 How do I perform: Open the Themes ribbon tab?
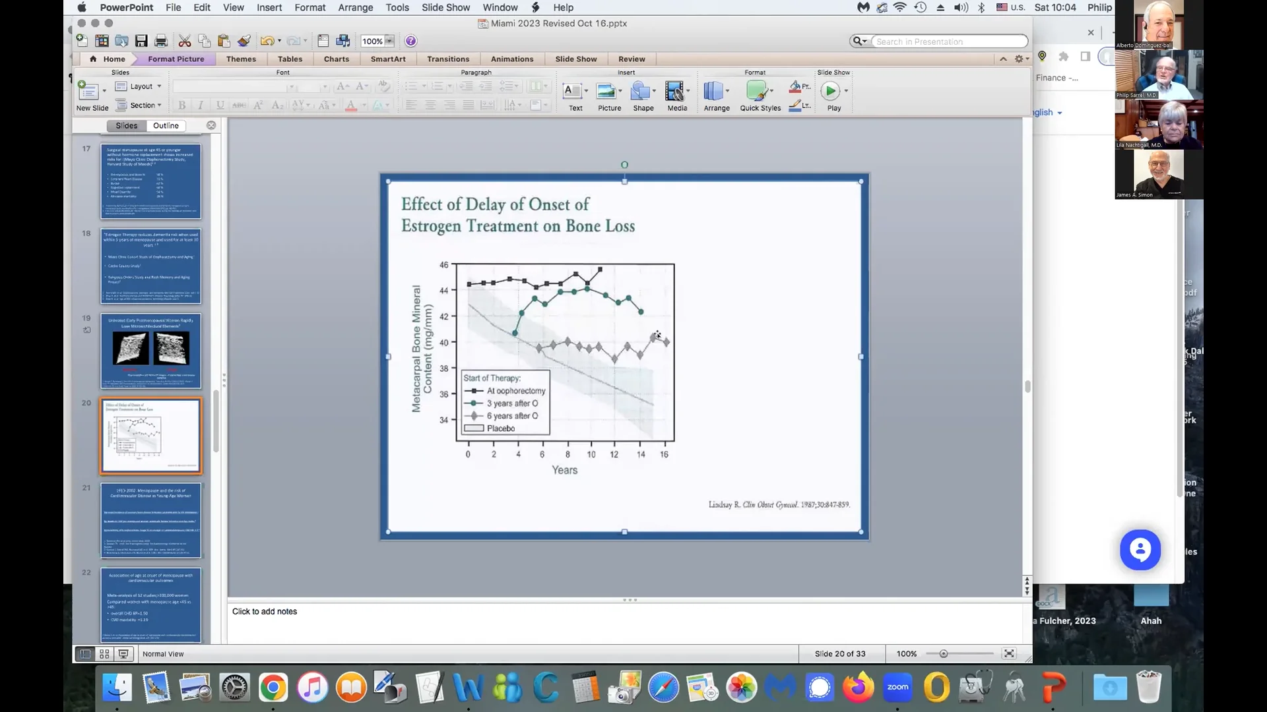[x=241, y=59]
